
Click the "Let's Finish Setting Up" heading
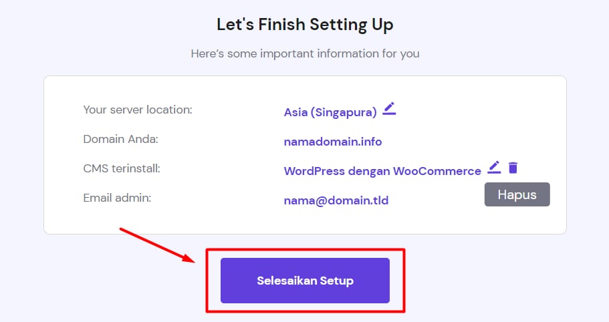pyautogui.click(x=305, y=25)
